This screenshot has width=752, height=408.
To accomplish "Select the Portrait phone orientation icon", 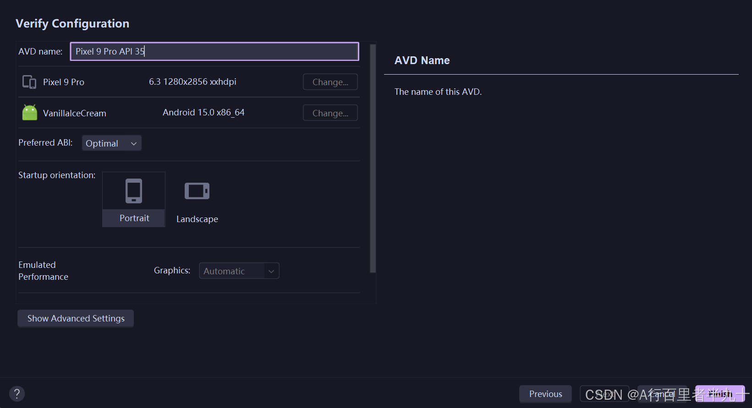I will [134, 190].
